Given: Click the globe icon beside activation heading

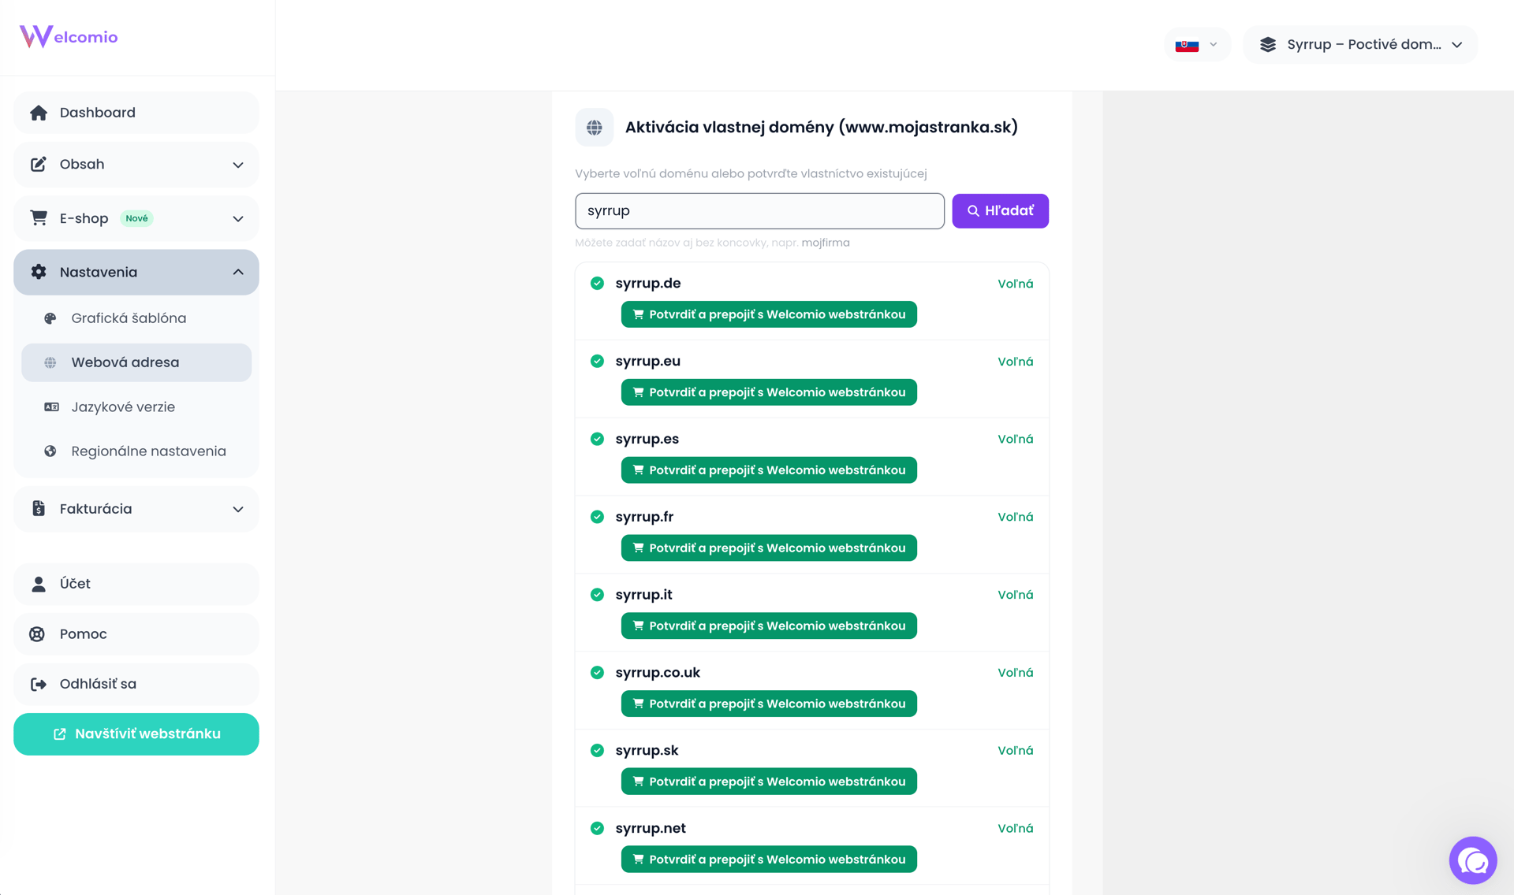Looking at the screenshot, I should [595, 128].
